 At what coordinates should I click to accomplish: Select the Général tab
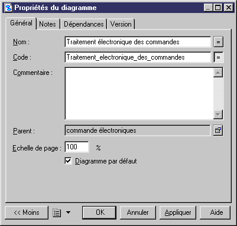point(21,23)
